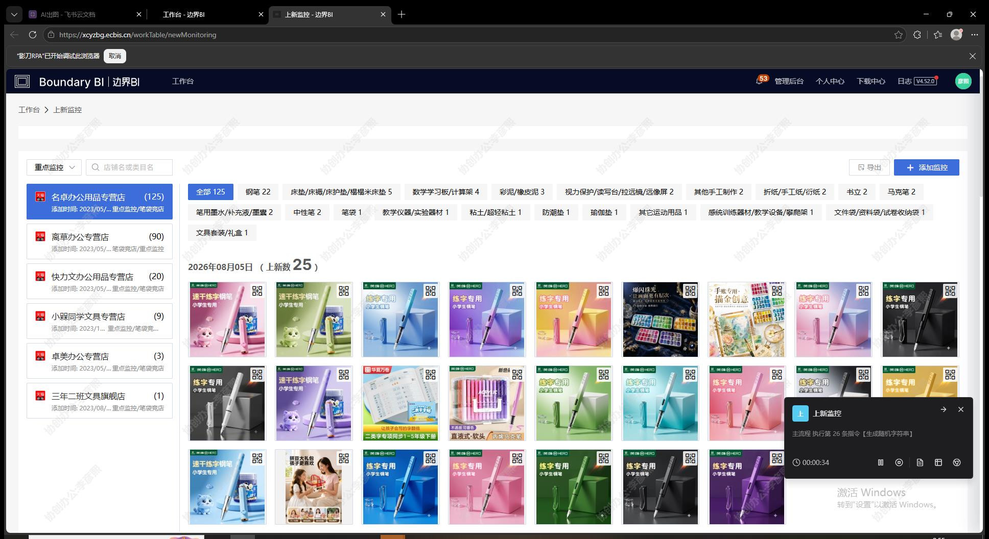Click QR code icon on 华夏万卷 product
989x539 pixels.
(431, 375)
